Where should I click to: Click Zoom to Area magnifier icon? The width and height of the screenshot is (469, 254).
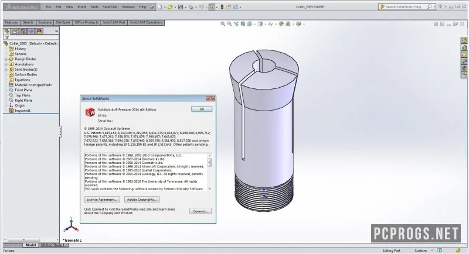(x=229, y=24)
